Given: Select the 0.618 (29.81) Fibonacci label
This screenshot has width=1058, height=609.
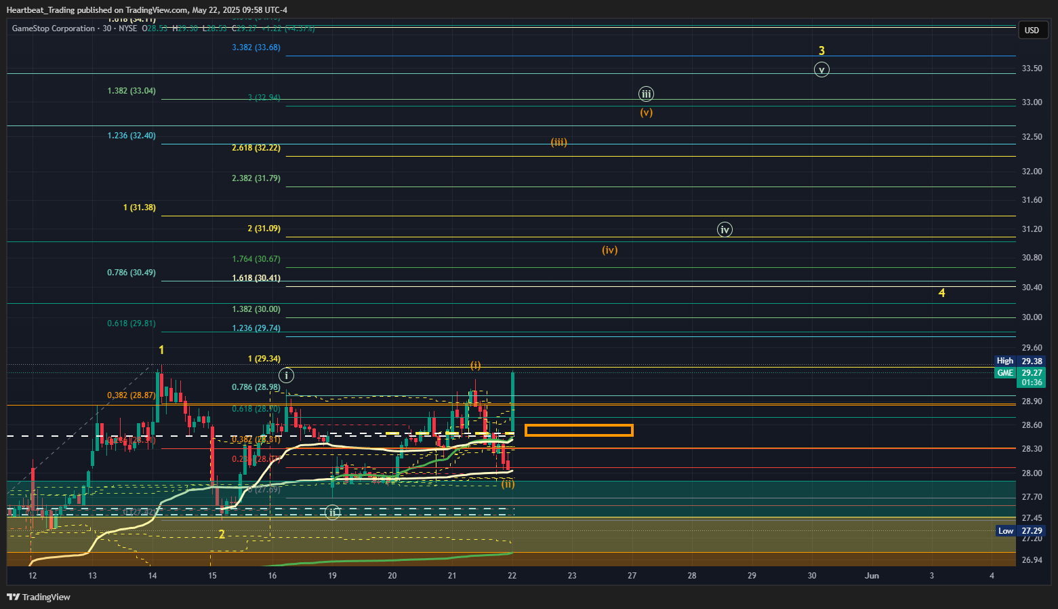Looking at the screenshot, I should [x=131, y=323].
